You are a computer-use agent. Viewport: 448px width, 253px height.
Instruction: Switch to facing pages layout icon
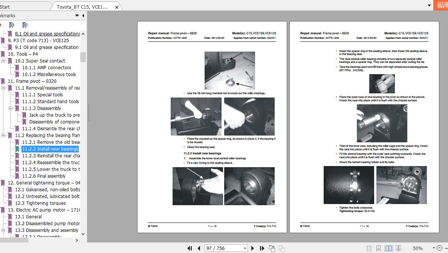(x=389, y=248)
